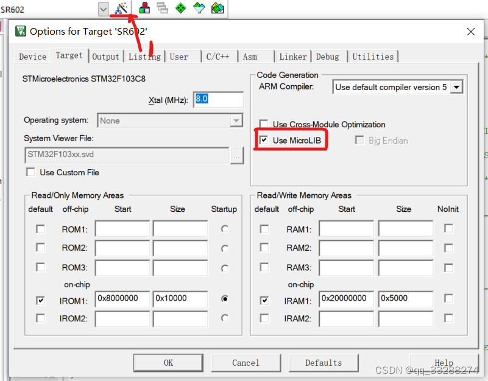Enable NoInit for IRAM2
This screenshot has height=381, width=488.
tap(448, 318)
